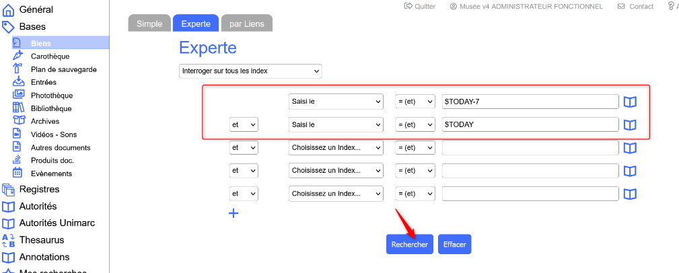The width and height of the screenshot is (679, 273).
Task: Open Vidéos - Sons icon in sidebar
Action: 18,134
